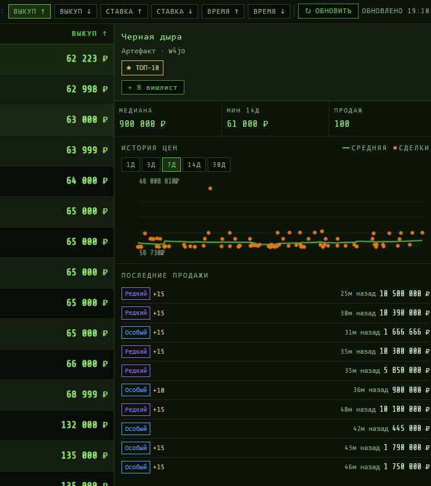
Task: Sort by Выкуп ascending button
Action: (x=29, y=11)
